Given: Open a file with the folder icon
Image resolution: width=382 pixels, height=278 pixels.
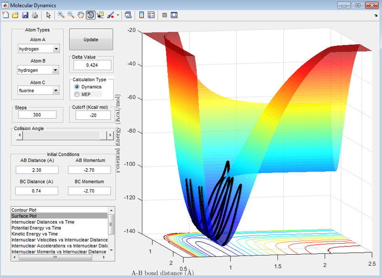Looking at the screenshot, I should tap(15, 15).
